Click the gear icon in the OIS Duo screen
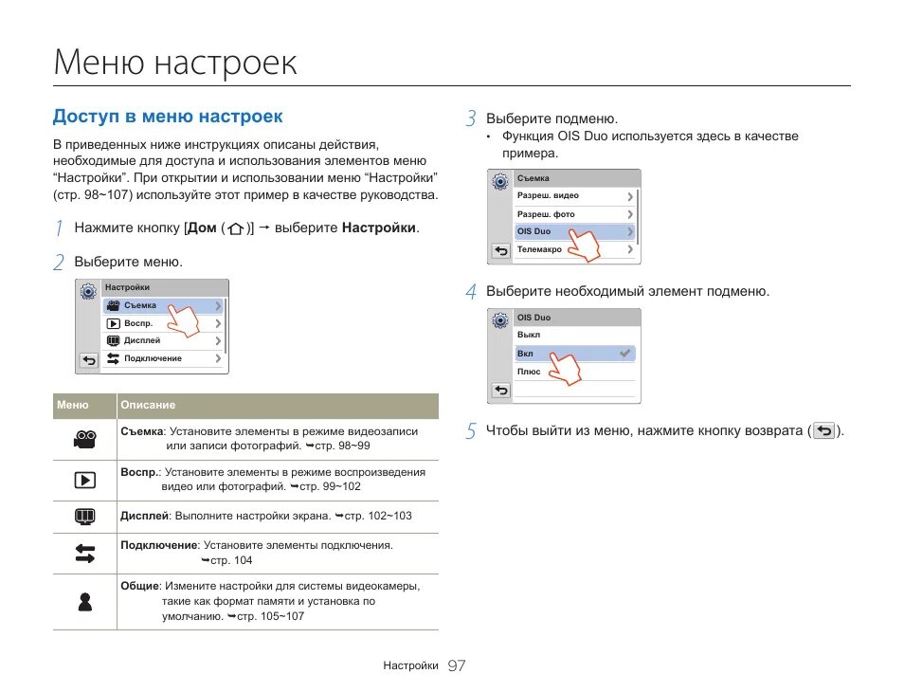The width and height of the screenshot is (904, 692). pos(500,320)
